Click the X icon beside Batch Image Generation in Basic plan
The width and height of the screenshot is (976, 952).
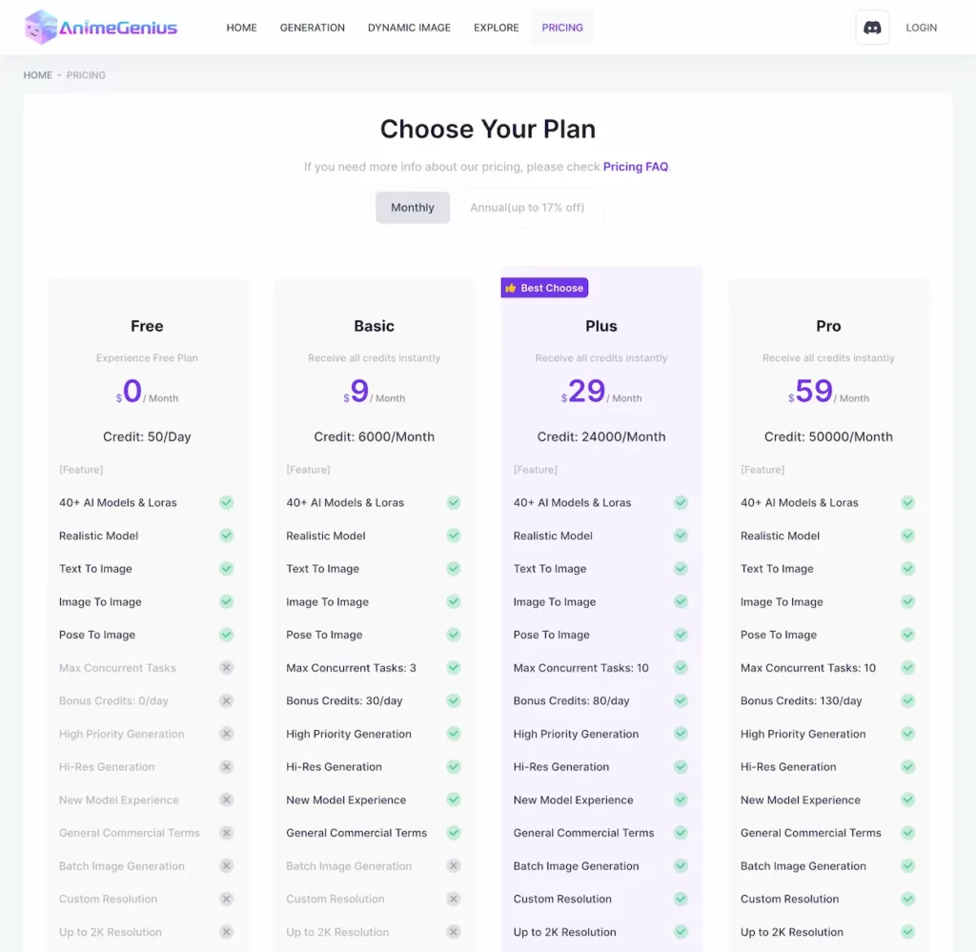pos(454,865)
